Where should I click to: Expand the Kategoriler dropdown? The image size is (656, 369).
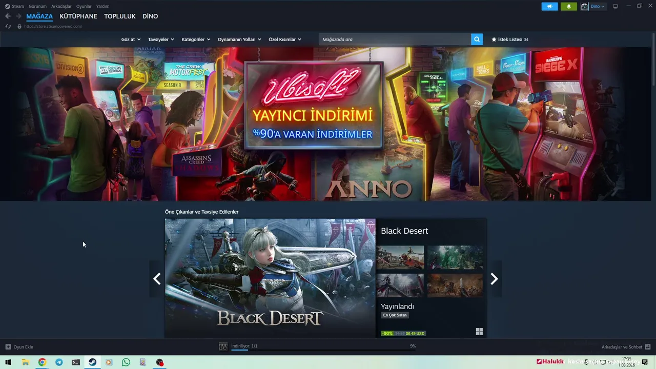[196, 39]
